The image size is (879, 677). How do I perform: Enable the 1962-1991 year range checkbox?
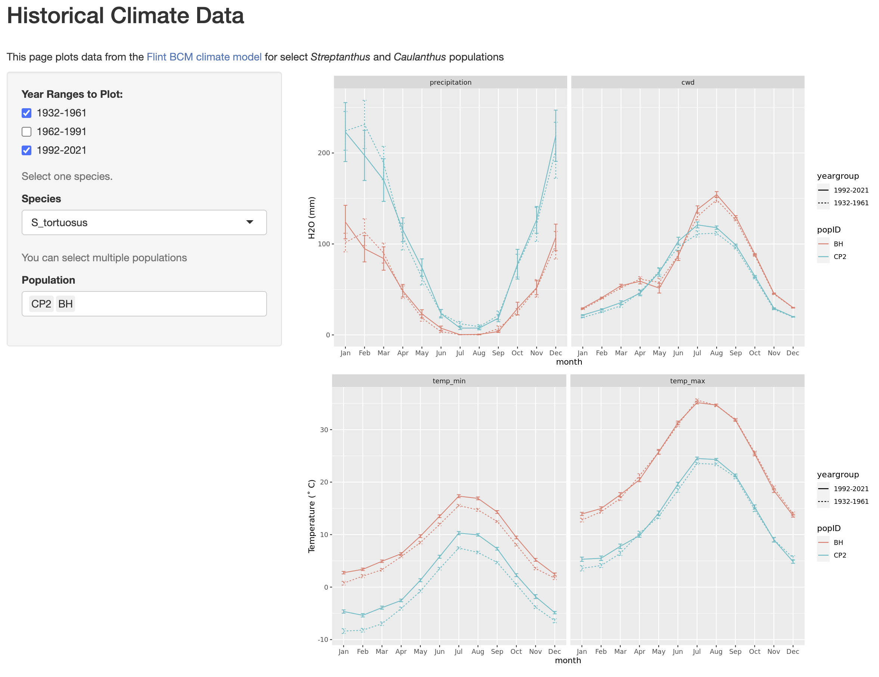coord(27,132)
